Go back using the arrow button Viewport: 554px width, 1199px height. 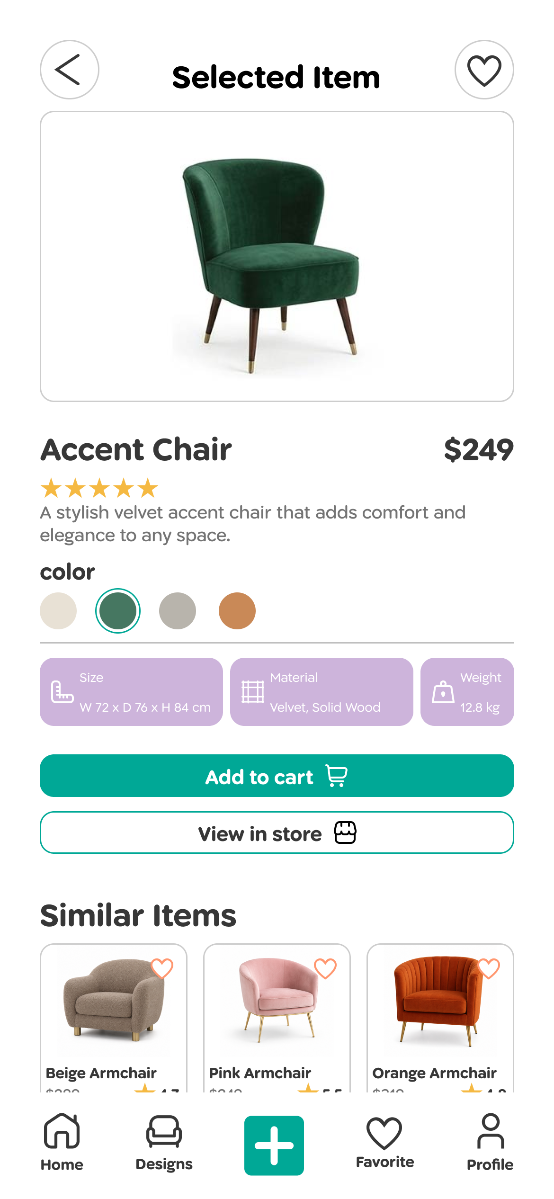click(x=70, y=70)
